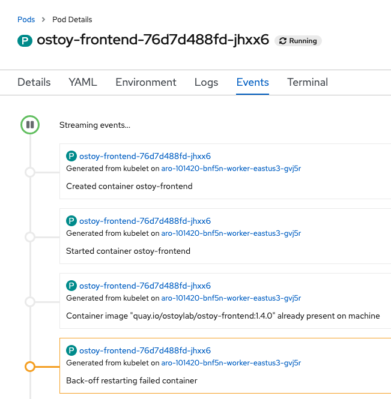Click timeline marker for Created container event
391x399 pixels.
29,172
